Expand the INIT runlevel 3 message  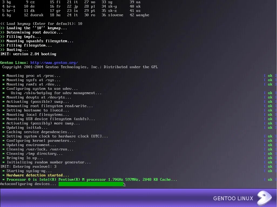tap(28, 166)
